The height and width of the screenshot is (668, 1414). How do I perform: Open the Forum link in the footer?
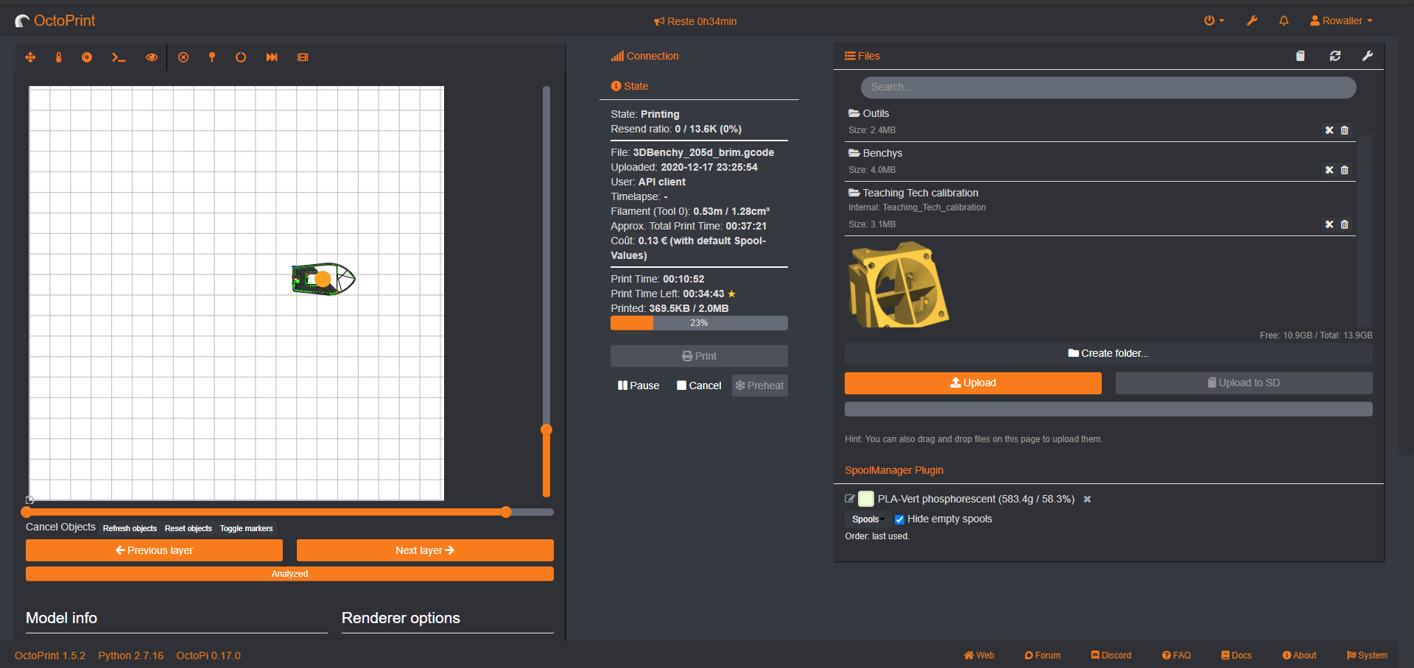click(1042, 655)
